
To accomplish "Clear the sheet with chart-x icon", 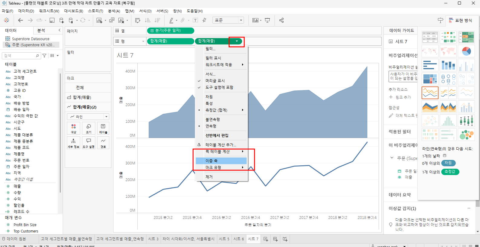I will pos(121,20).
